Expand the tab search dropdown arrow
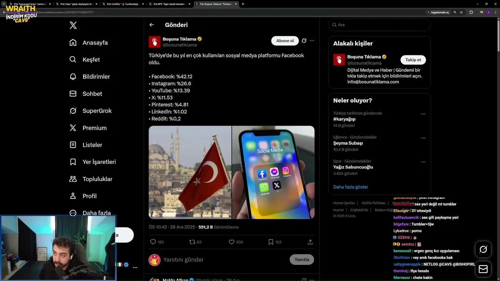The width and height of the screenshot is (500, 281). pos(4,4)
